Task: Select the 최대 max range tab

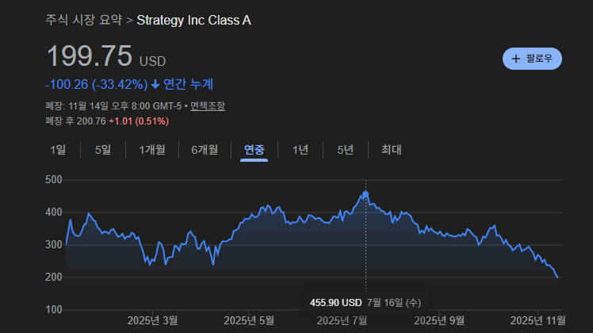Action: point(392,149)
